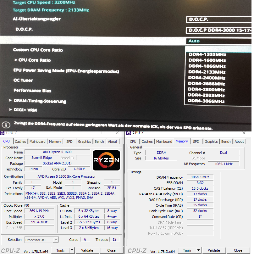Image resolution: width=254 pixels, height=256 pixels.
Task: Switch to Memory tab in left CPU-Z
Action: coord(55,142)
